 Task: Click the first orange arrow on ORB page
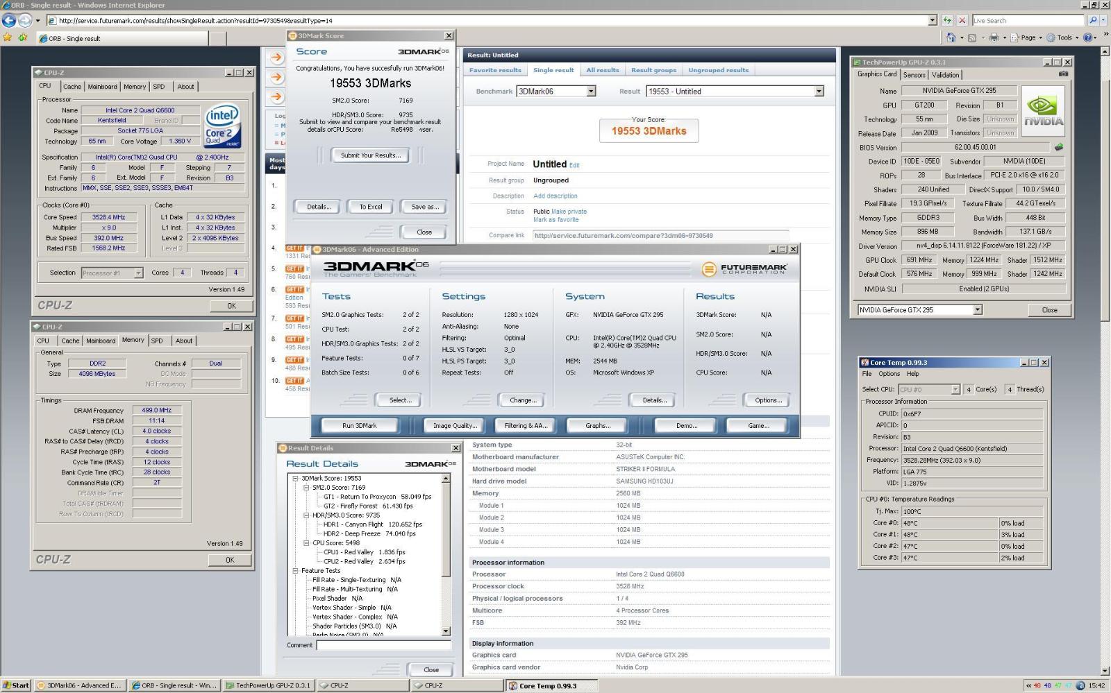tap(276, 58)
